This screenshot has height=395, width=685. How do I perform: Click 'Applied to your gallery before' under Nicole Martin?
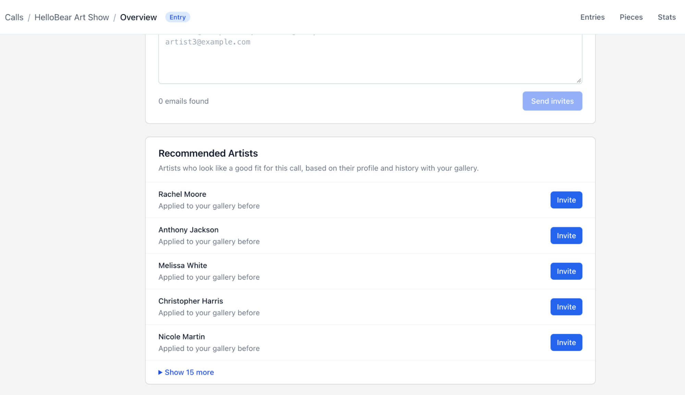click(209, 349)
